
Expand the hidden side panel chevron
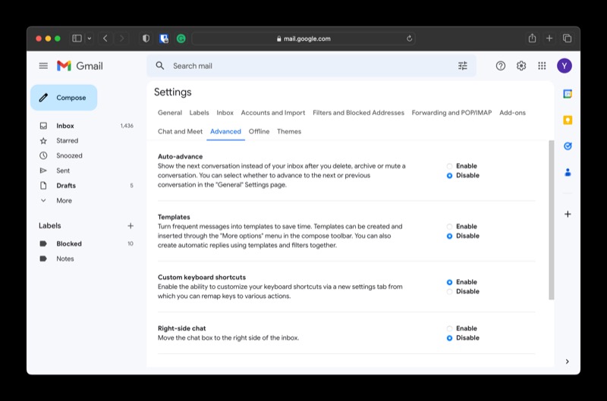(x=568, y=361)
